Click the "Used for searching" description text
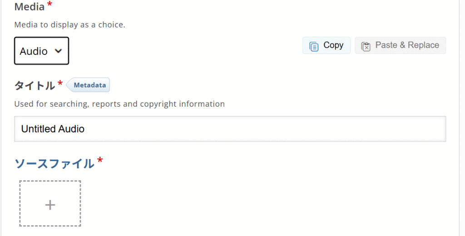 click(x=119, y=104)
